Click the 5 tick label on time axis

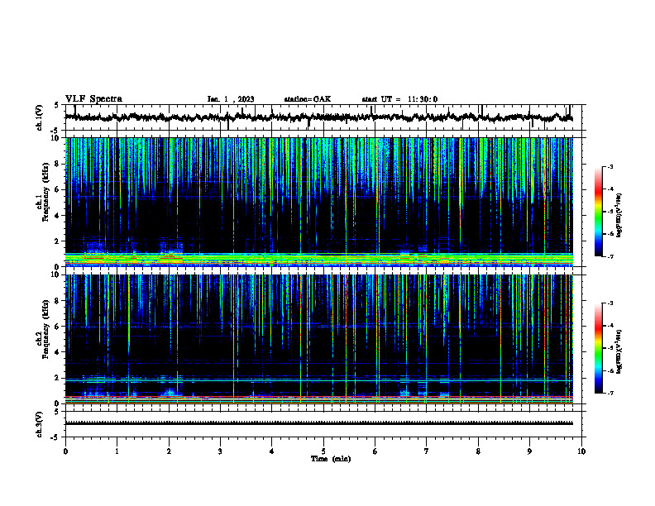(x=323, y=451)
